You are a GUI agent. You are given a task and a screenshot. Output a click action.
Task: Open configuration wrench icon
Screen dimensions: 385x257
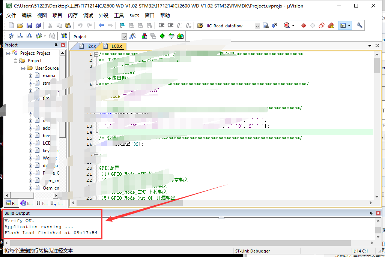[x=359, y=25]
